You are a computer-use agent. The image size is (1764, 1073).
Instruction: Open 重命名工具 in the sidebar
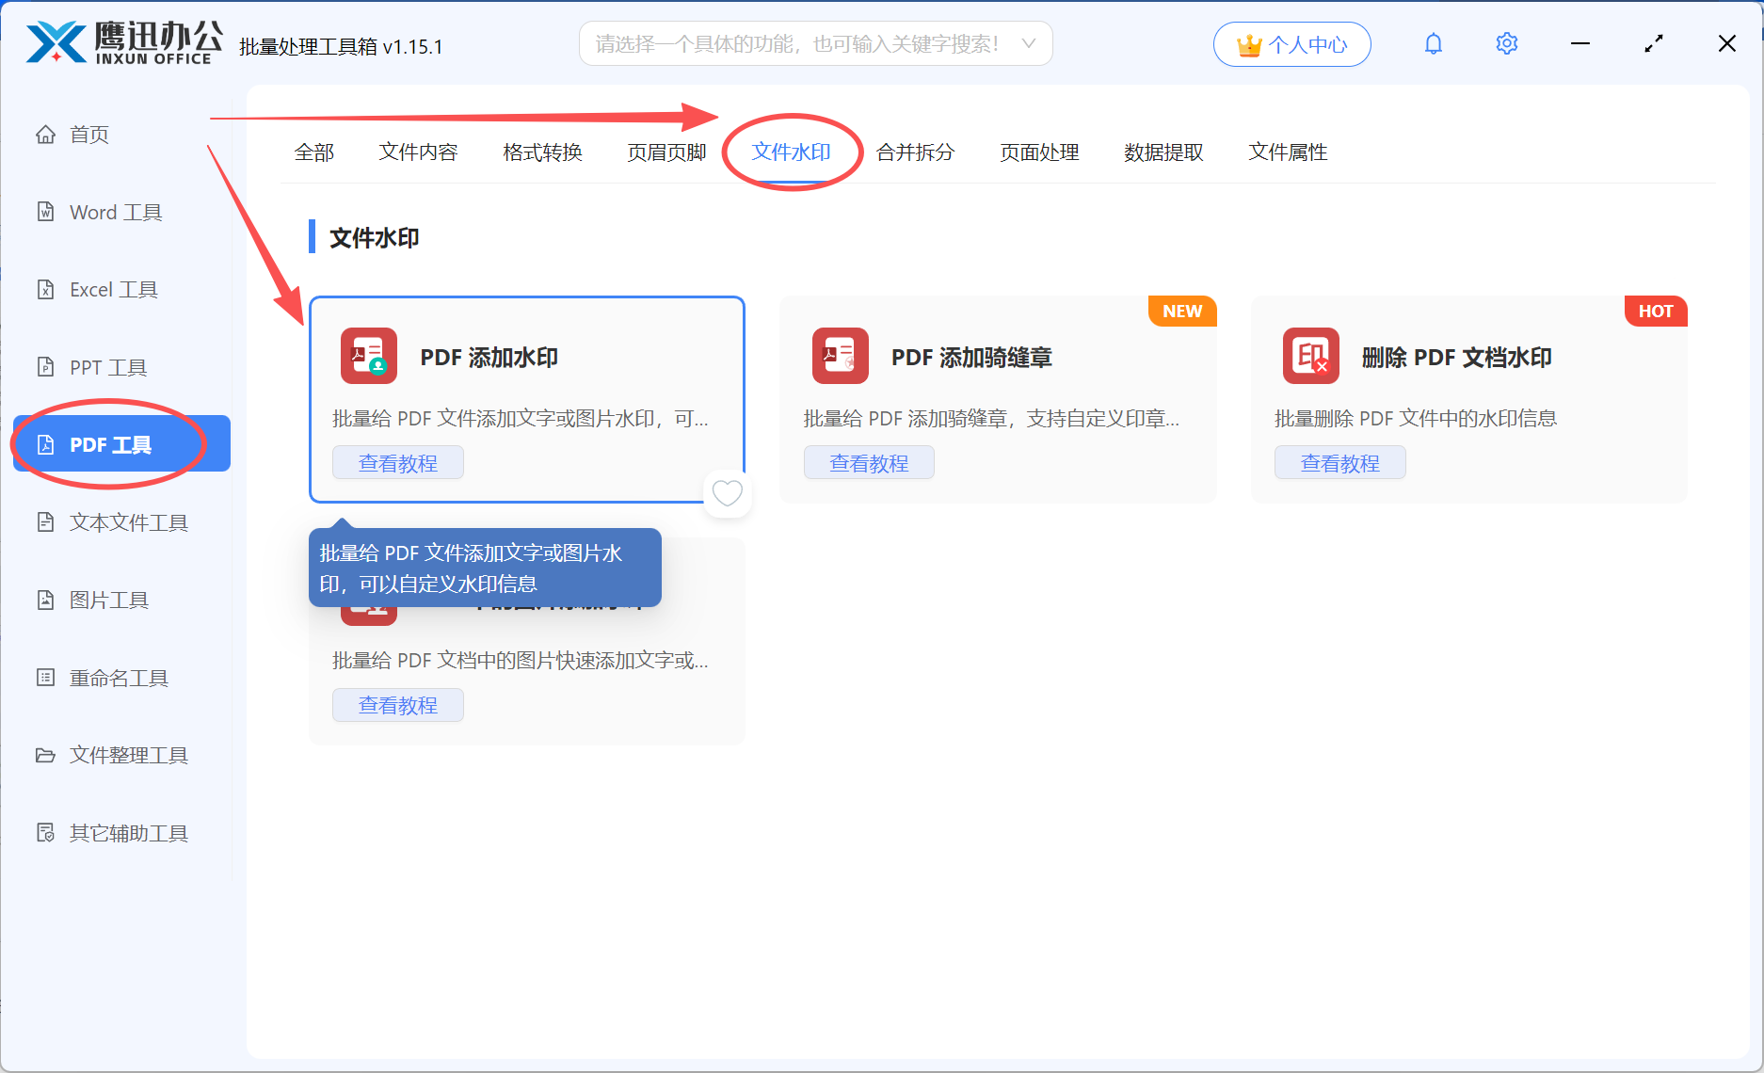click(x=121, y=678)
